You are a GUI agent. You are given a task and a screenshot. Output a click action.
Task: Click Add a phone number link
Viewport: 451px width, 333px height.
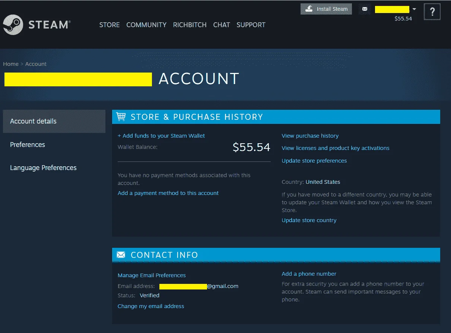click(x=309, y=274)
